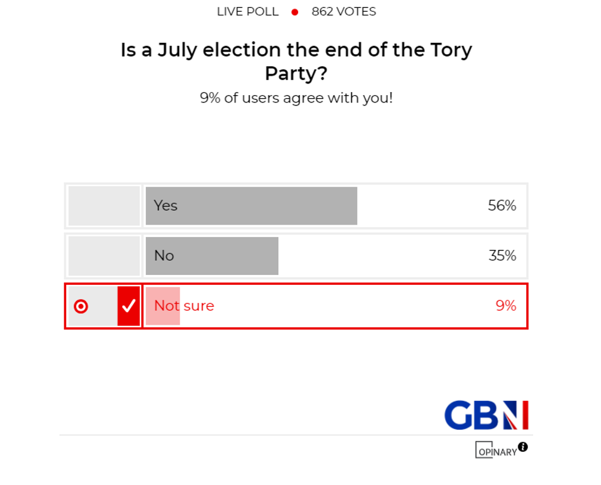The image size is (601, 485).
Task: Click the 56% result for Yes
Action: (502, 206)
